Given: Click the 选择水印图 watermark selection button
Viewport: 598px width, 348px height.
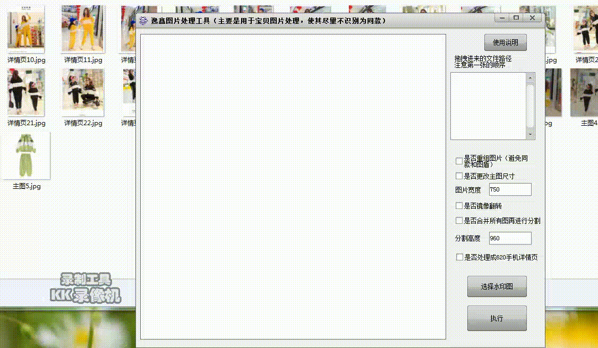Looking at the screenshot, I should click(x=497, y=286).
